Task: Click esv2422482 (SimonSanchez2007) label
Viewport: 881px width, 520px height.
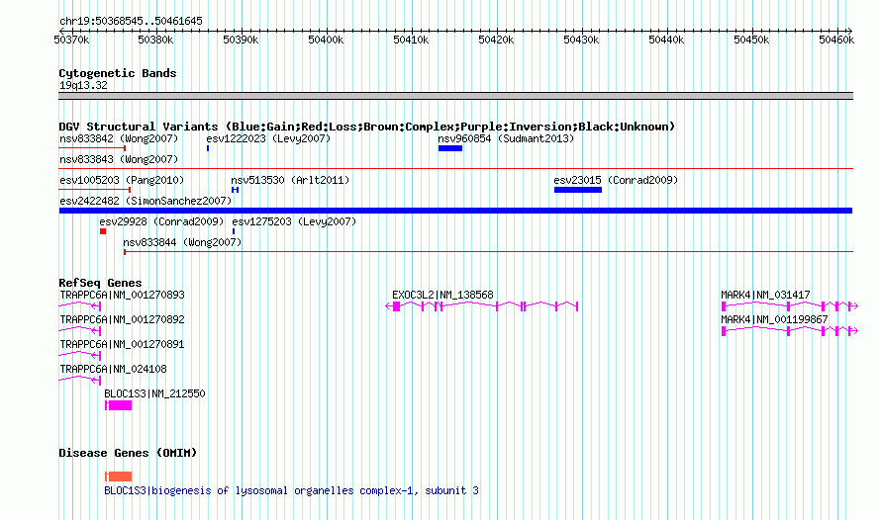Action: pyautogui.click(x=146, y=201)
